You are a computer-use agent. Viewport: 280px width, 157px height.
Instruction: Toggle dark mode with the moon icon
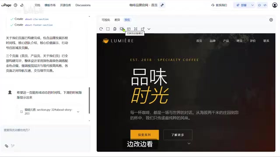22,5
